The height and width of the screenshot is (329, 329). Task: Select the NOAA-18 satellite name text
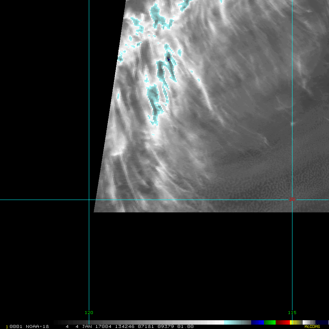37,326
